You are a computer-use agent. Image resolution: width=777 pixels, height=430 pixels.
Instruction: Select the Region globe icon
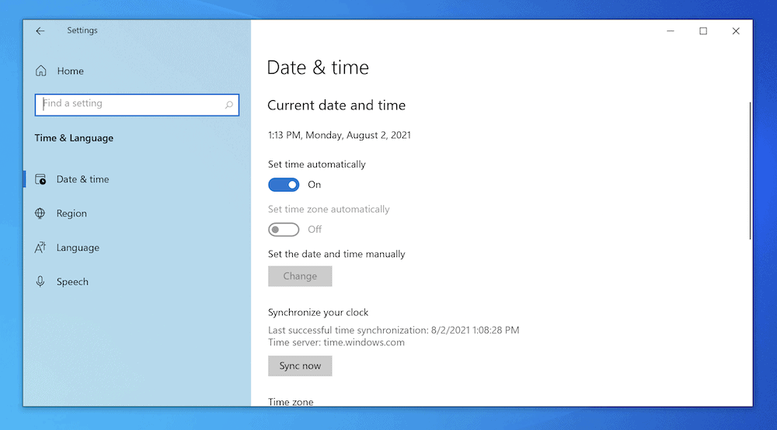tap(40, 213)
